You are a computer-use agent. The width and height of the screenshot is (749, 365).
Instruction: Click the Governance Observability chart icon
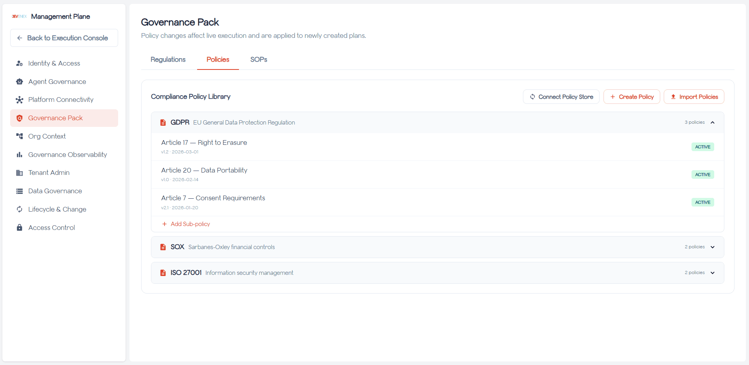tap(19, 155)
